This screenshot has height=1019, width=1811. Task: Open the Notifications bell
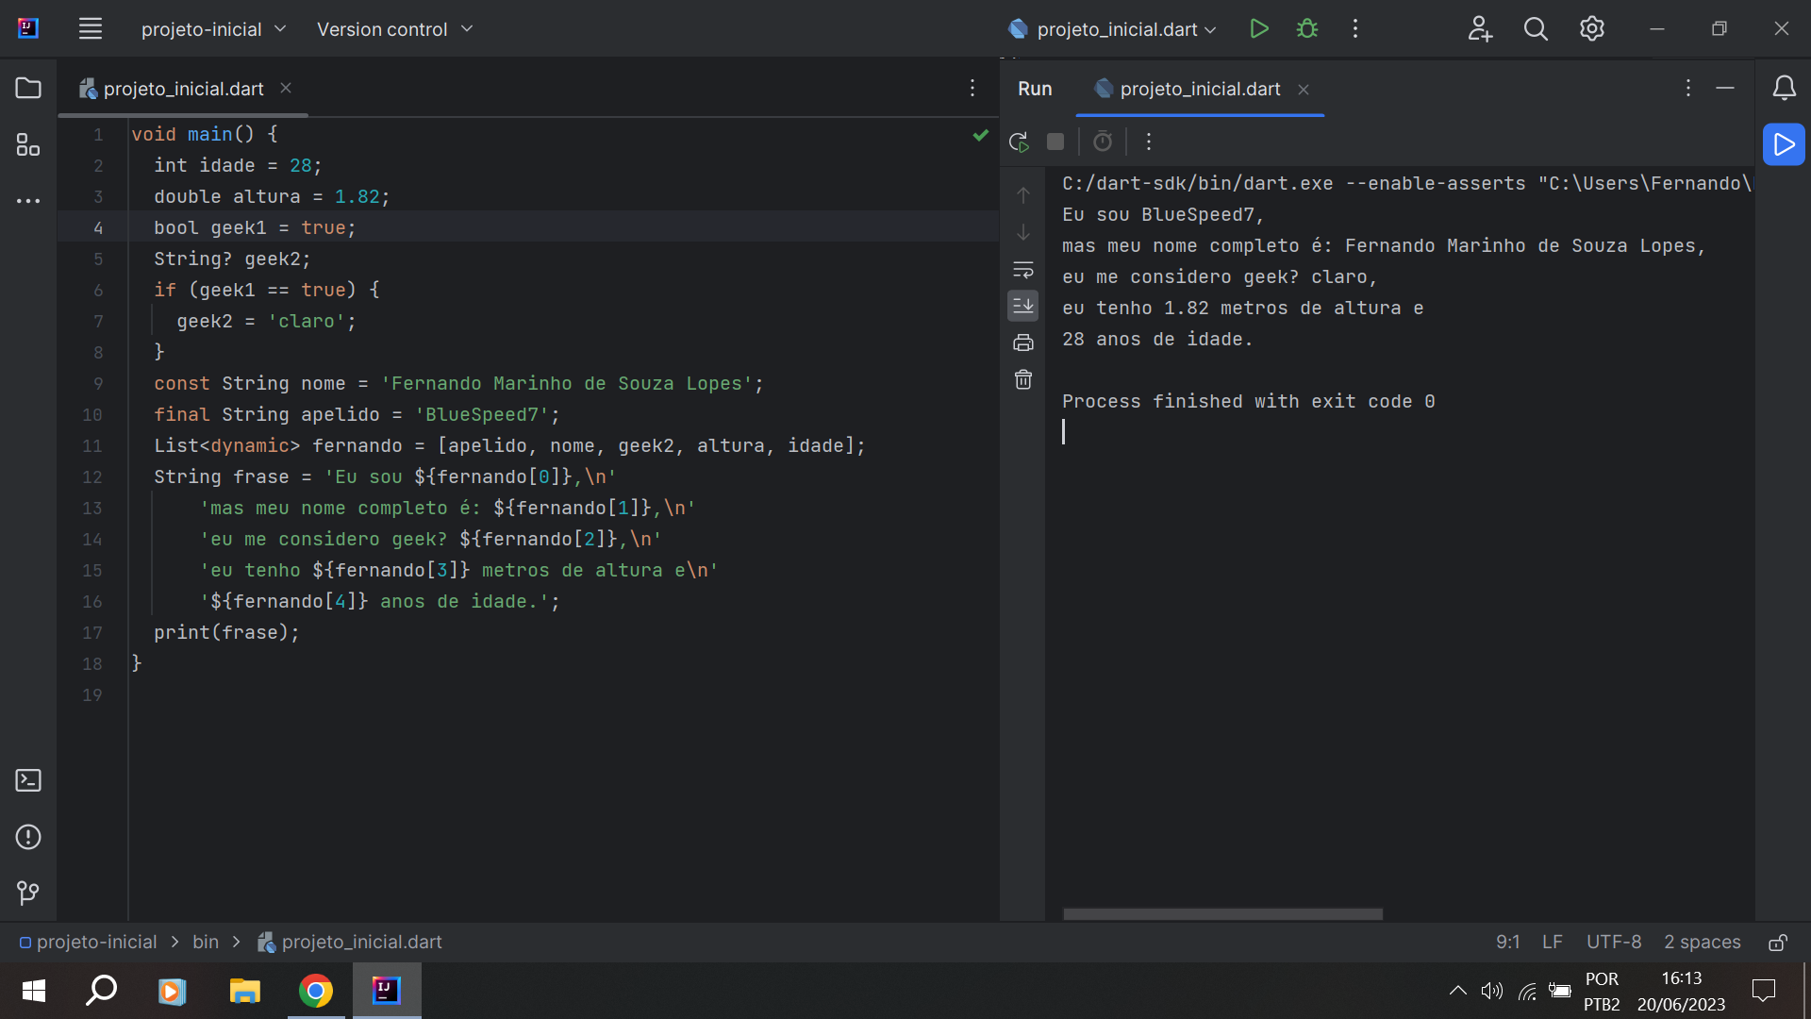point(1784,89)
